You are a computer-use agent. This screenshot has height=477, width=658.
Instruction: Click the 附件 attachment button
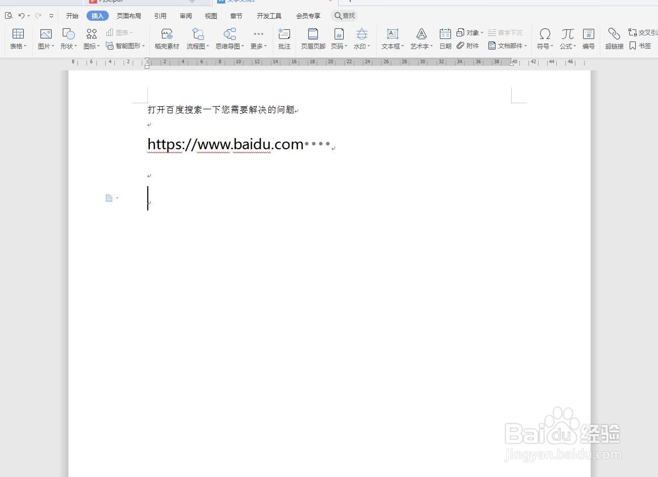coord(468,46)
